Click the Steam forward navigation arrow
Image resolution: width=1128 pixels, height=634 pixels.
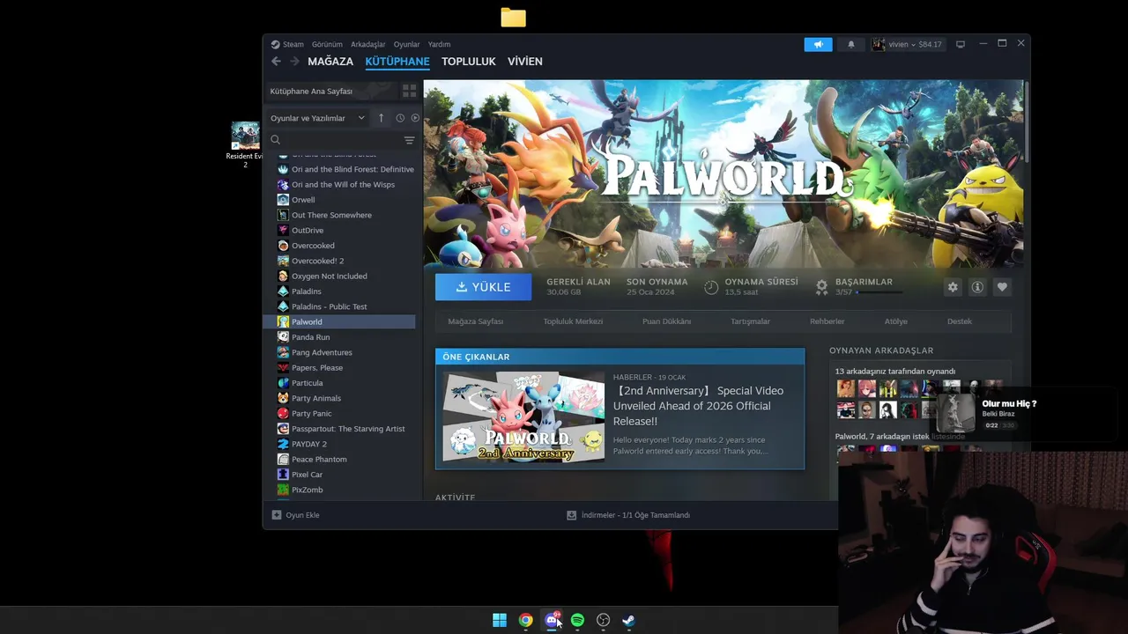tap(294, 62)
